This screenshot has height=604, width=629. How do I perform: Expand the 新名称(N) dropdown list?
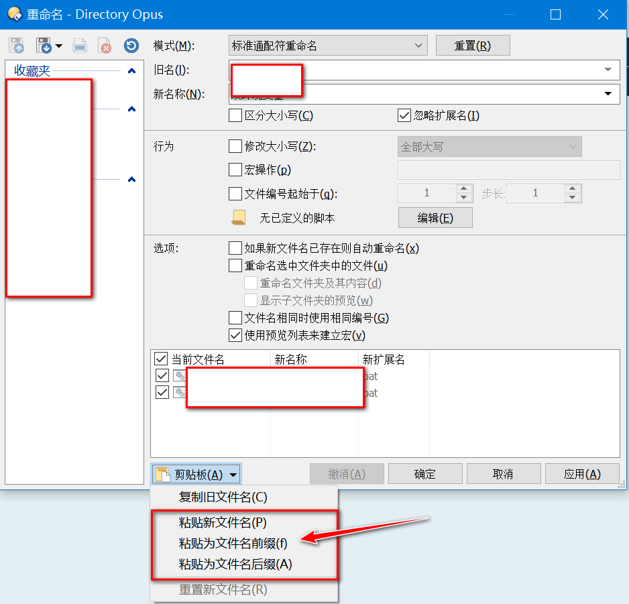(x=609, y=94)
